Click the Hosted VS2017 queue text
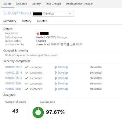The width and height of the screenshot is (122, 120). (x=45, y=37)
